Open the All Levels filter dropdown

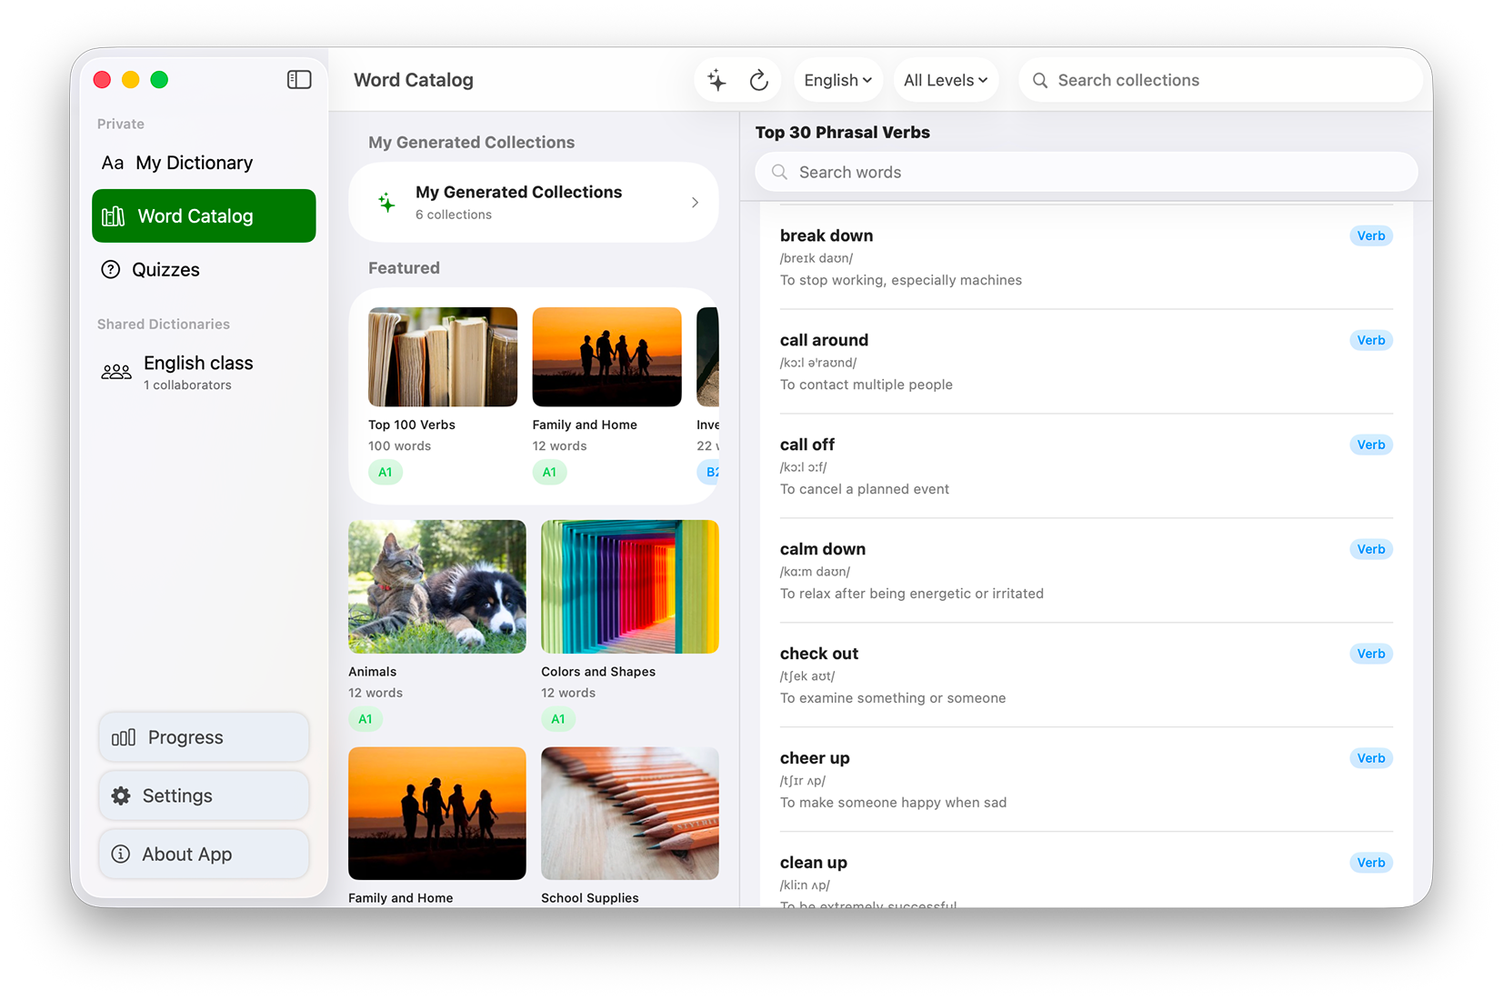coord(945,80)
